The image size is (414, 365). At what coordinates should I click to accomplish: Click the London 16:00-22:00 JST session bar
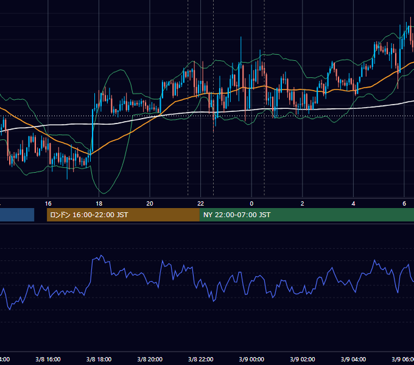pyautogui.click(x=123, y=215)
